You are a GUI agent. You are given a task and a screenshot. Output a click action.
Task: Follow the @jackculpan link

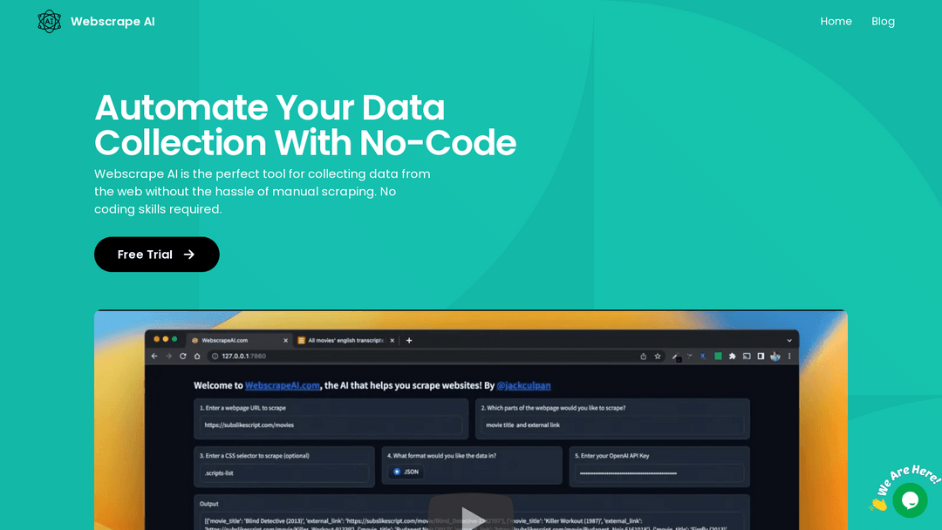523,385
